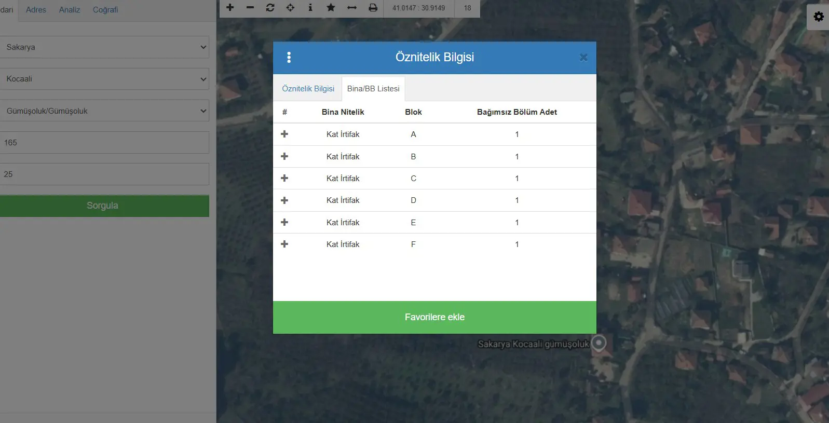The image size is (829, 423).
Task: Zoom out using the minus toolbar icon
Action: [x=250, y=8]
